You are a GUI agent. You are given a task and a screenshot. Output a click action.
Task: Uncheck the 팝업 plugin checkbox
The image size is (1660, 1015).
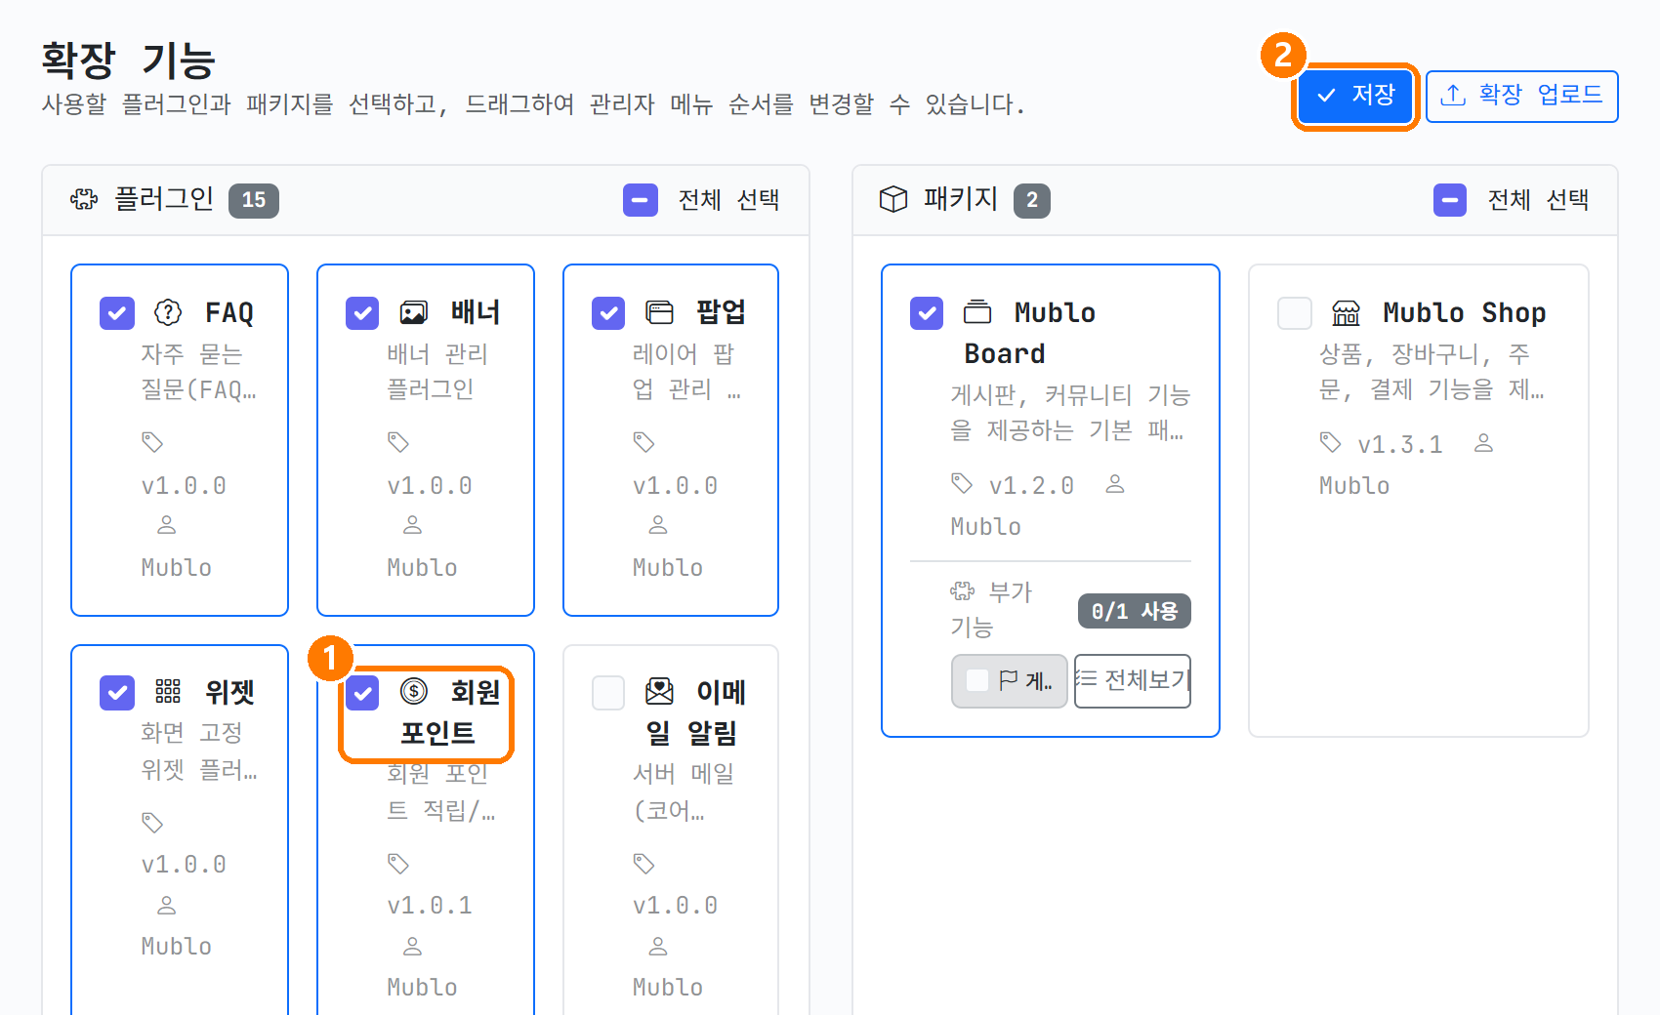click(x=608, y=313)
